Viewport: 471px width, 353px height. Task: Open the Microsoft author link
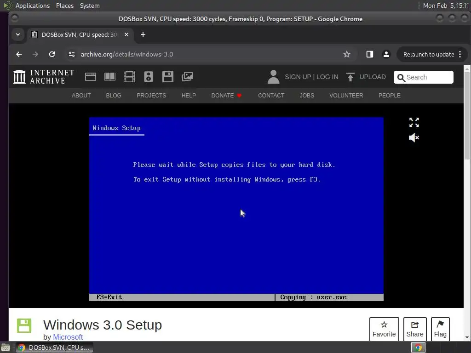point(68,337)
